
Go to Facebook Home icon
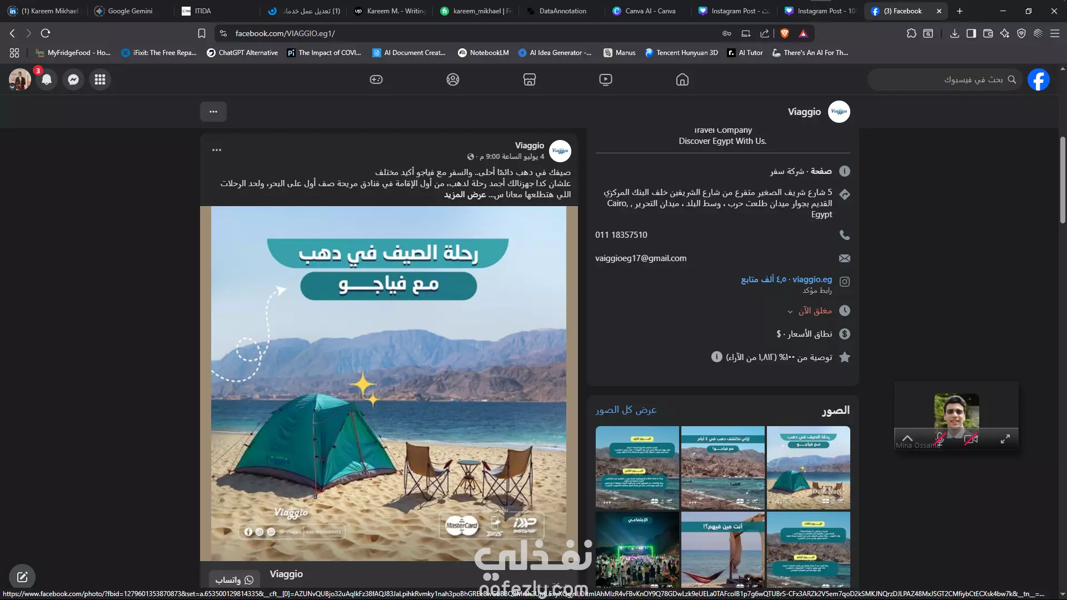682,79
